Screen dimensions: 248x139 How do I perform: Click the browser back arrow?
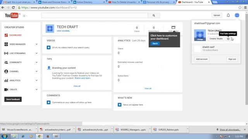pyautogui.click(x=3, y=7)
